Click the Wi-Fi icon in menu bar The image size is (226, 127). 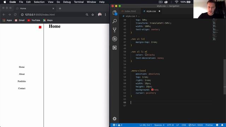(177, 2)
